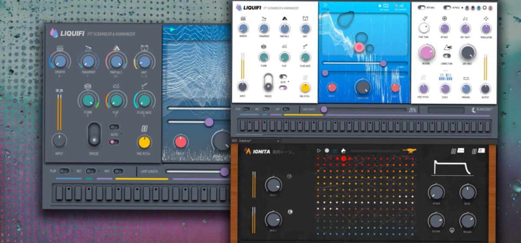521x243 pixels.
Task: Click the Dry/Wet knob
Action: [468, 52]
